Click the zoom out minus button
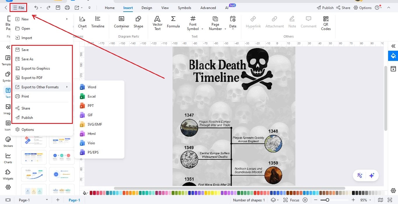 click(316, 200)
